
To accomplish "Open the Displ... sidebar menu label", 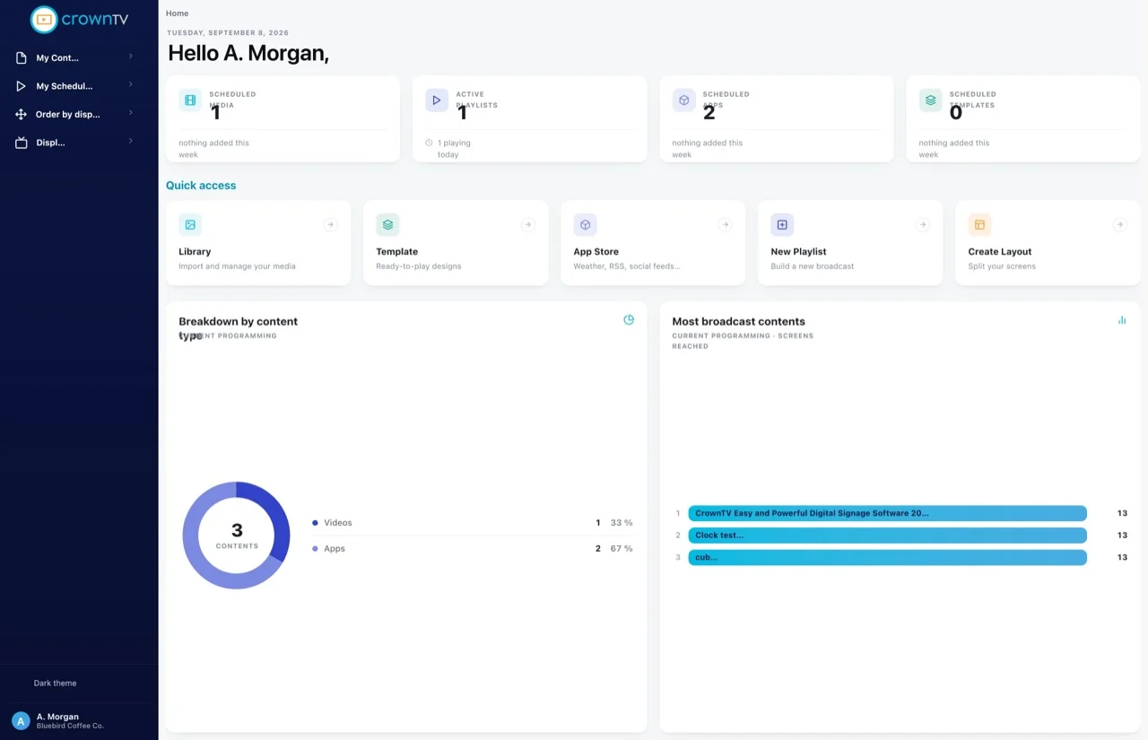I will click(x=50, y=143).
